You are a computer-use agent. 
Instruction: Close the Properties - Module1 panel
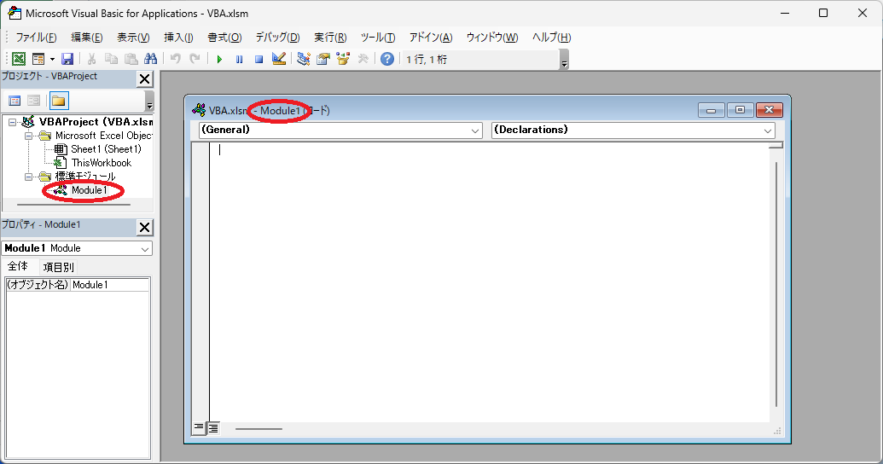point(145,228)
